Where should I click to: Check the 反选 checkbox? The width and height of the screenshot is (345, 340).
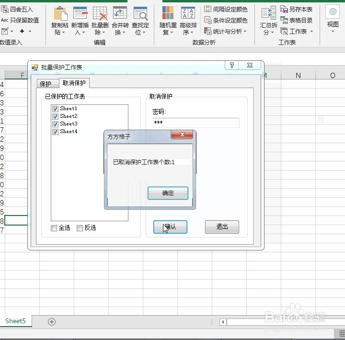[80, 228]
